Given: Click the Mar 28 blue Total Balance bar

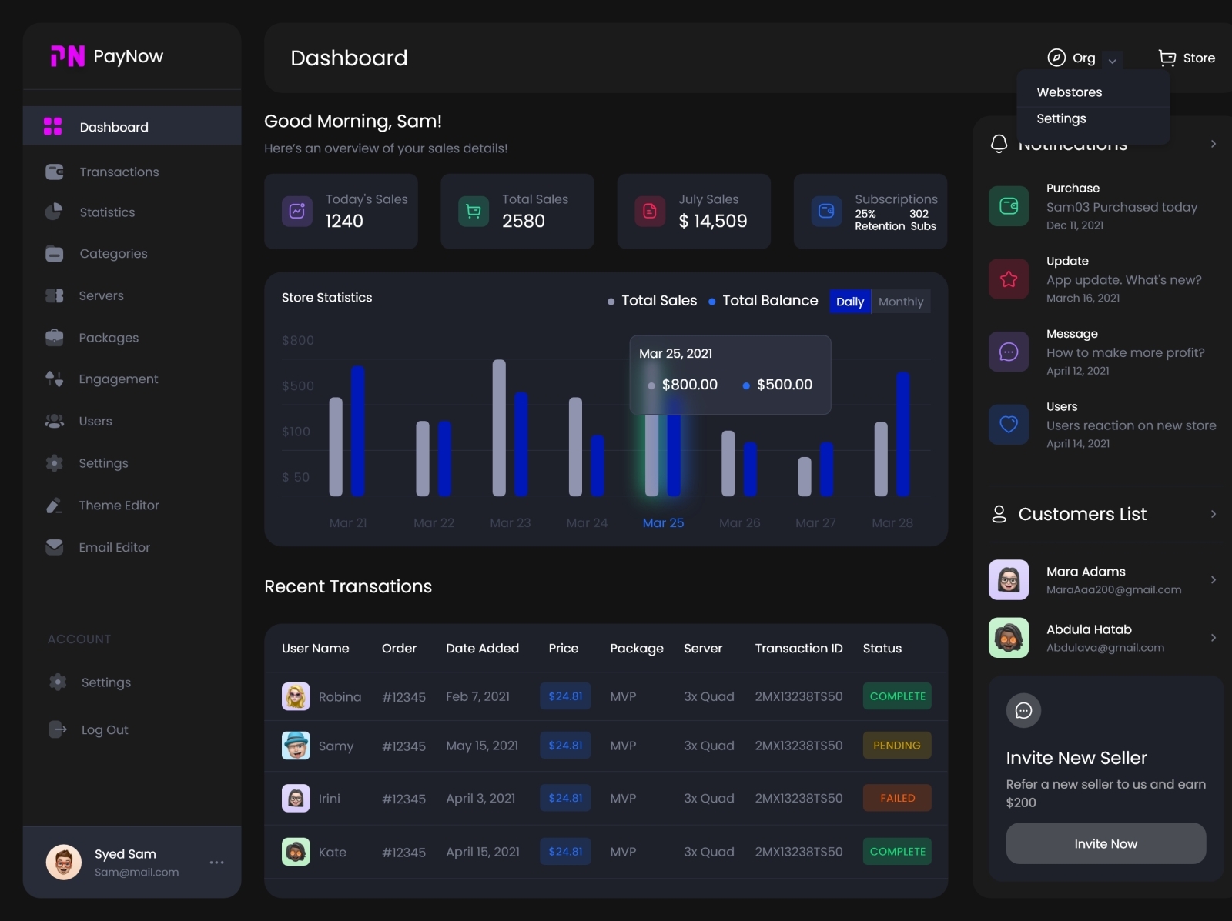Looking at the screenshot, I should tap(903, 434).
